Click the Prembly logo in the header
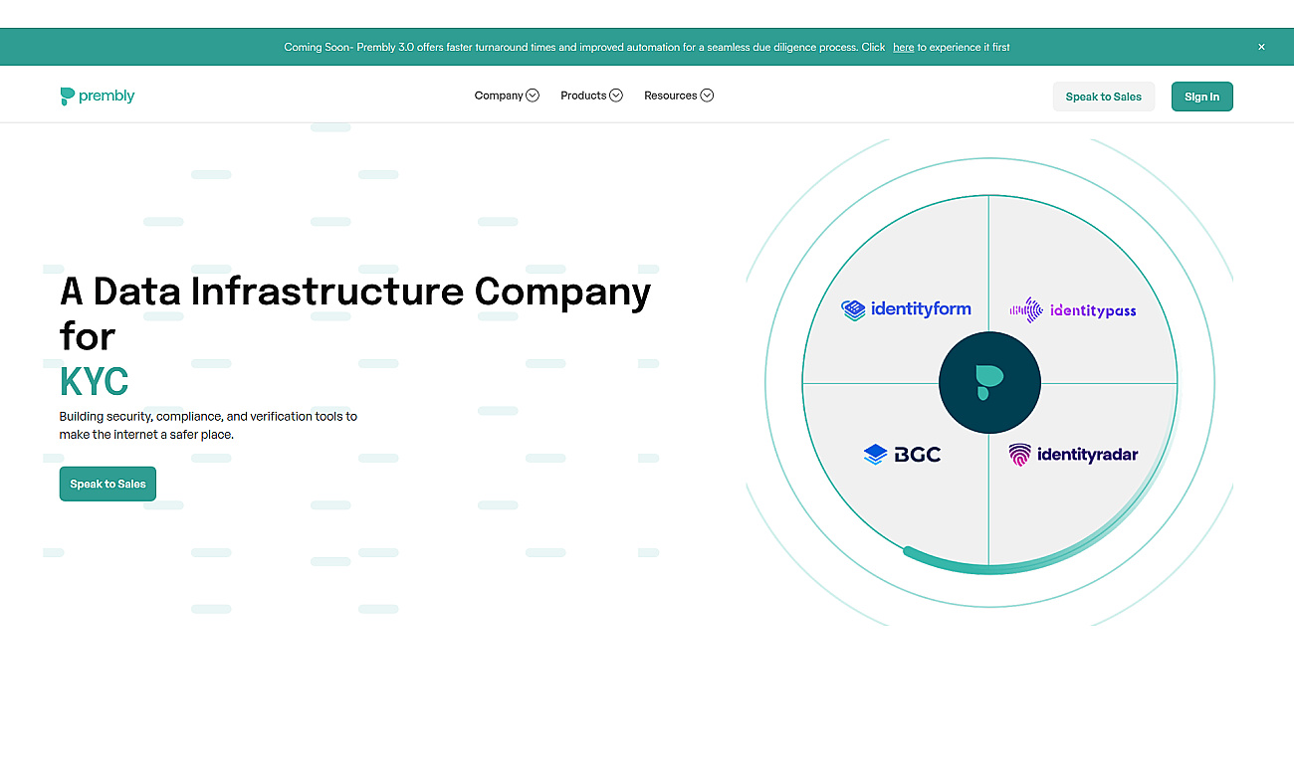 coord(98,97)
